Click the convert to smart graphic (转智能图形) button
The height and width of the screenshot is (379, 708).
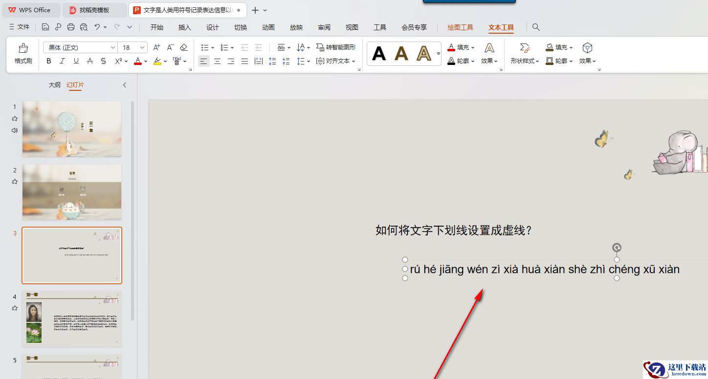336,47
